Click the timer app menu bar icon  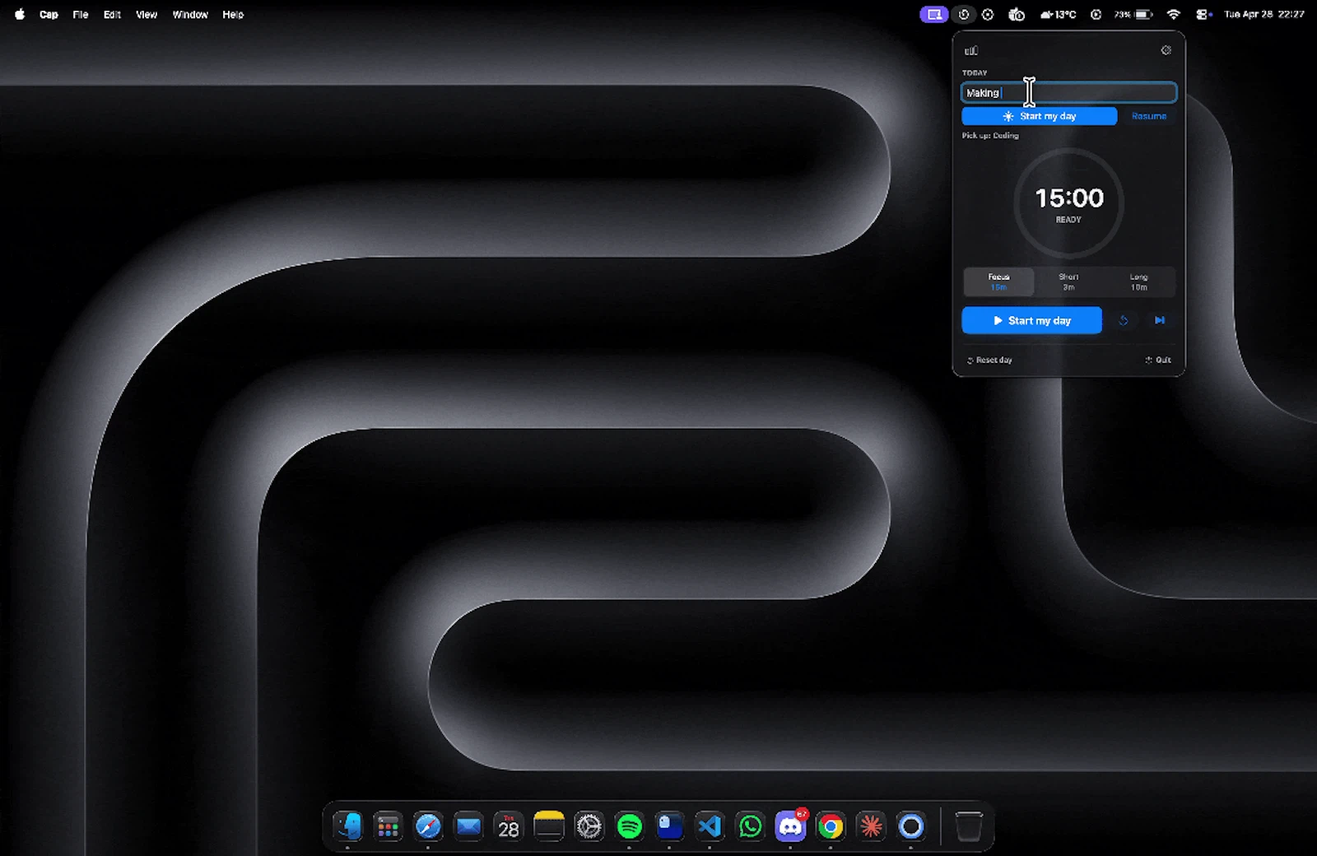pos(964,14)
